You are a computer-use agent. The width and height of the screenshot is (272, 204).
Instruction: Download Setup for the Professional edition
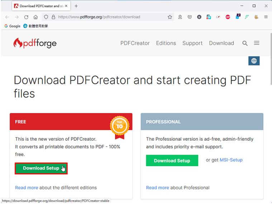172,161
